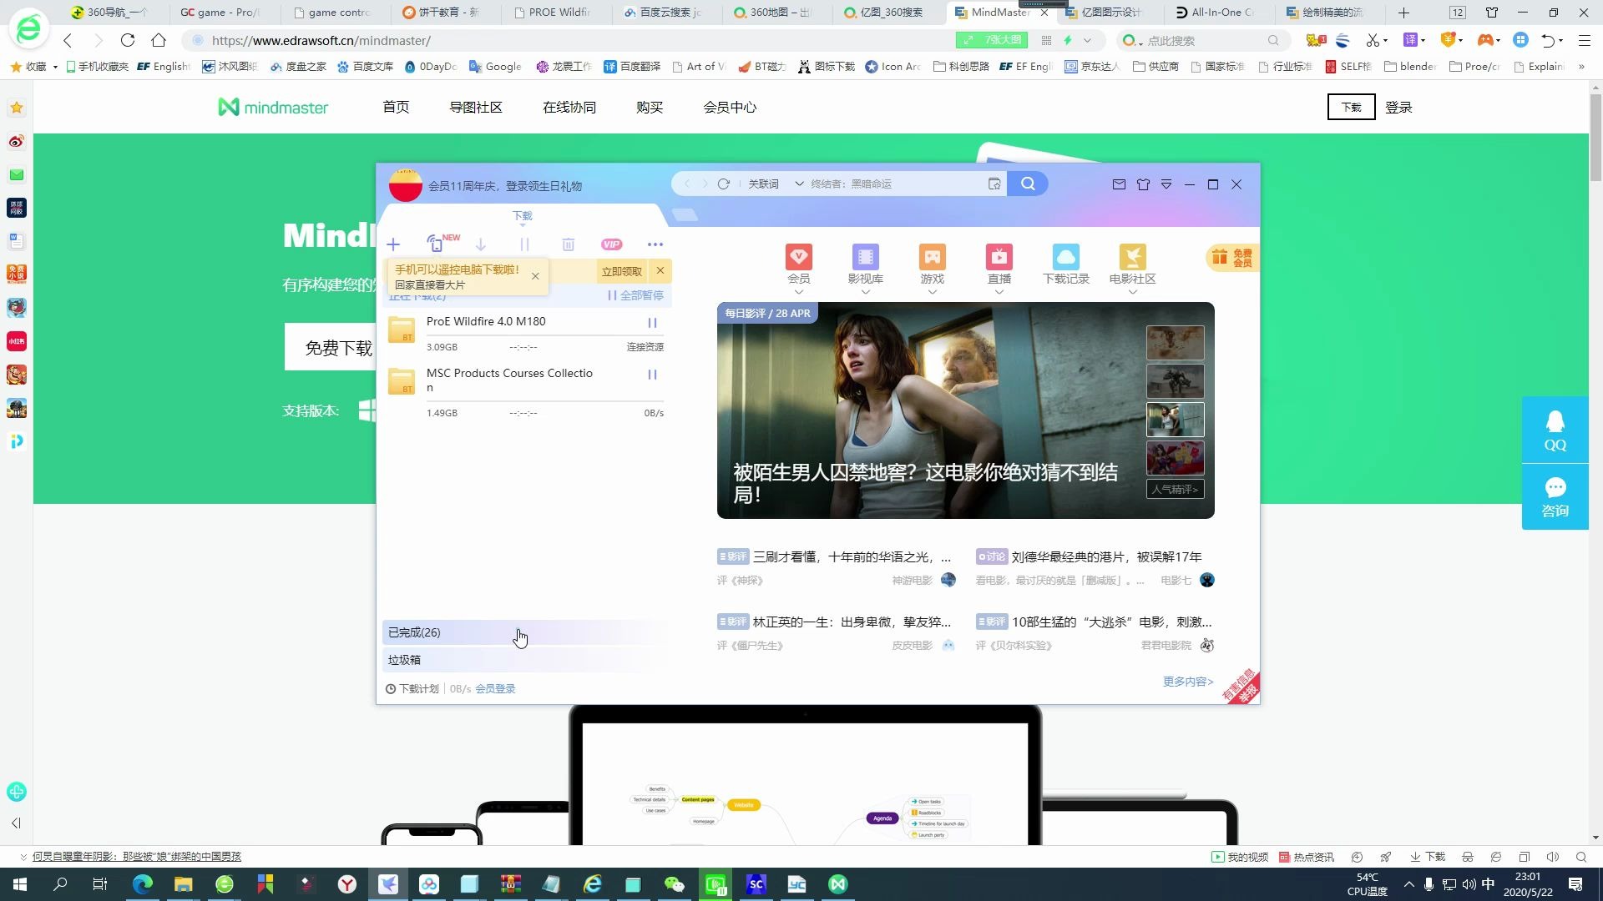Click the 咨询 chat widget

pos(1555,497)
